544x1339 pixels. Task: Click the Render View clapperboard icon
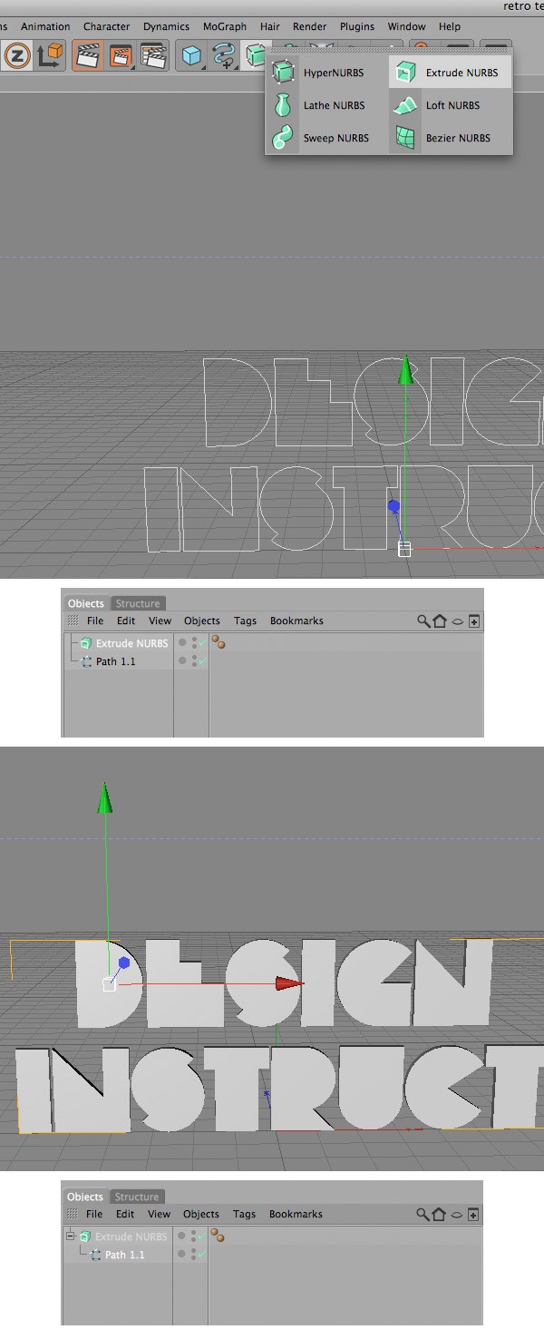[89, 56]
